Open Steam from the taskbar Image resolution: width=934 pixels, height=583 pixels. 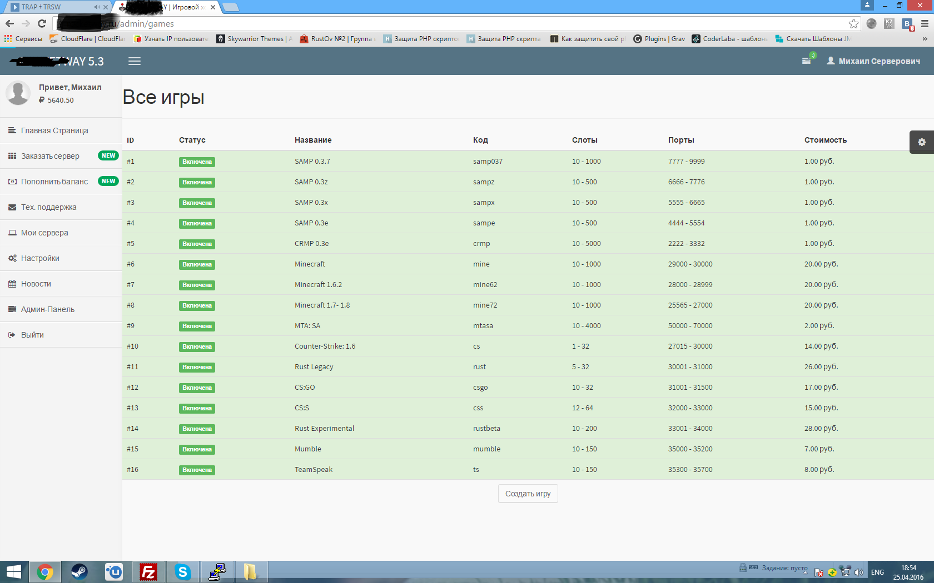80,572
